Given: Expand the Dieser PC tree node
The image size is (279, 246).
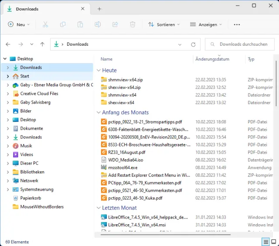Looking at the screenshot, I should click(x=8, y=163).
